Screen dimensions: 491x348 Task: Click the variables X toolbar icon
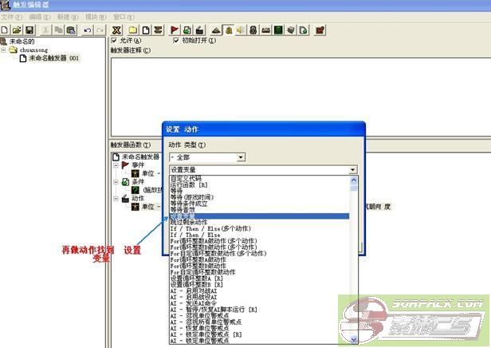(116, 30)
